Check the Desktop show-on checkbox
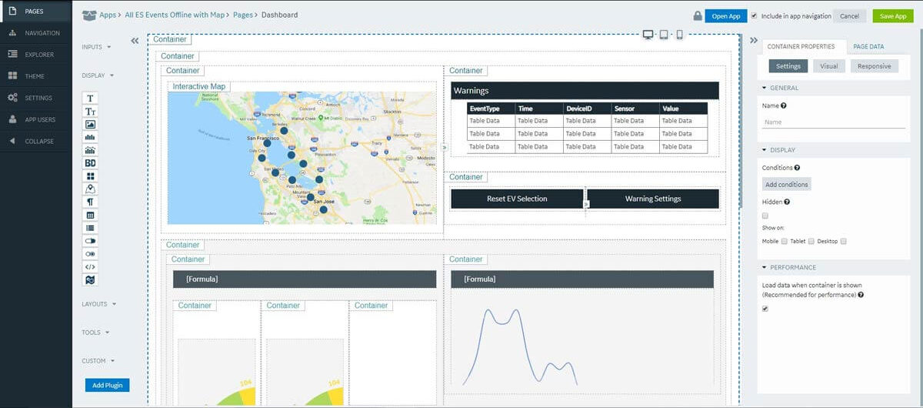 tap(844, 241)
